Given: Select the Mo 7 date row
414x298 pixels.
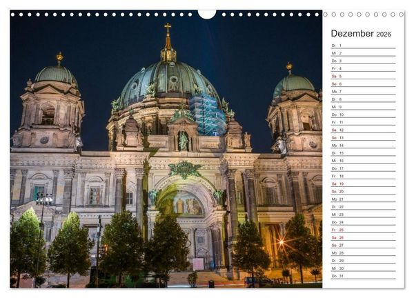Looking at the screenshot, I should [364, 91].
